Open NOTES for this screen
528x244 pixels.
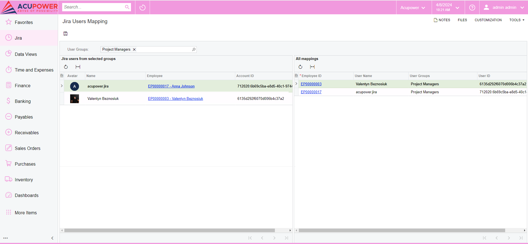point(442,20)
